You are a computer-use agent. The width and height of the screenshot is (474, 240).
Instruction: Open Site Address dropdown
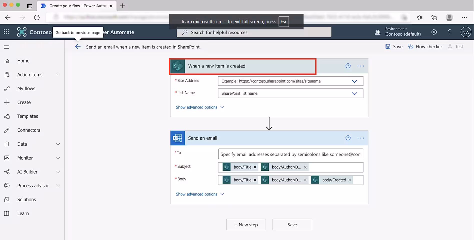click(x=354, y=81)
